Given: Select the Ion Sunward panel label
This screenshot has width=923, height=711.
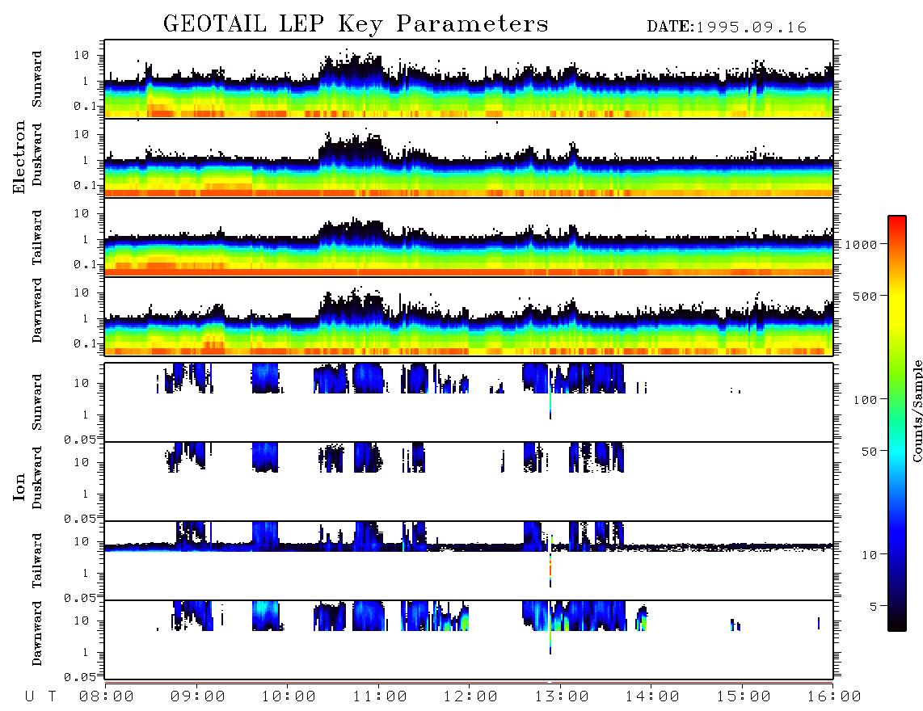Looking at the screenshot, I should pos(37,402).
